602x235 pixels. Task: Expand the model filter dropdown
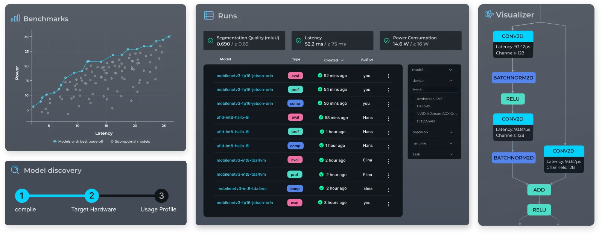[450, 70]
